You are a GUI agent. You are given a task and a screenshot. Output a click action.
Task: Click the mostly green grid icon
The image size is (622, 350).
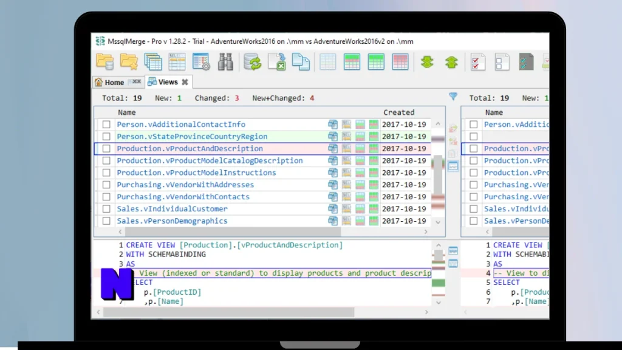(x=376, y=62)
